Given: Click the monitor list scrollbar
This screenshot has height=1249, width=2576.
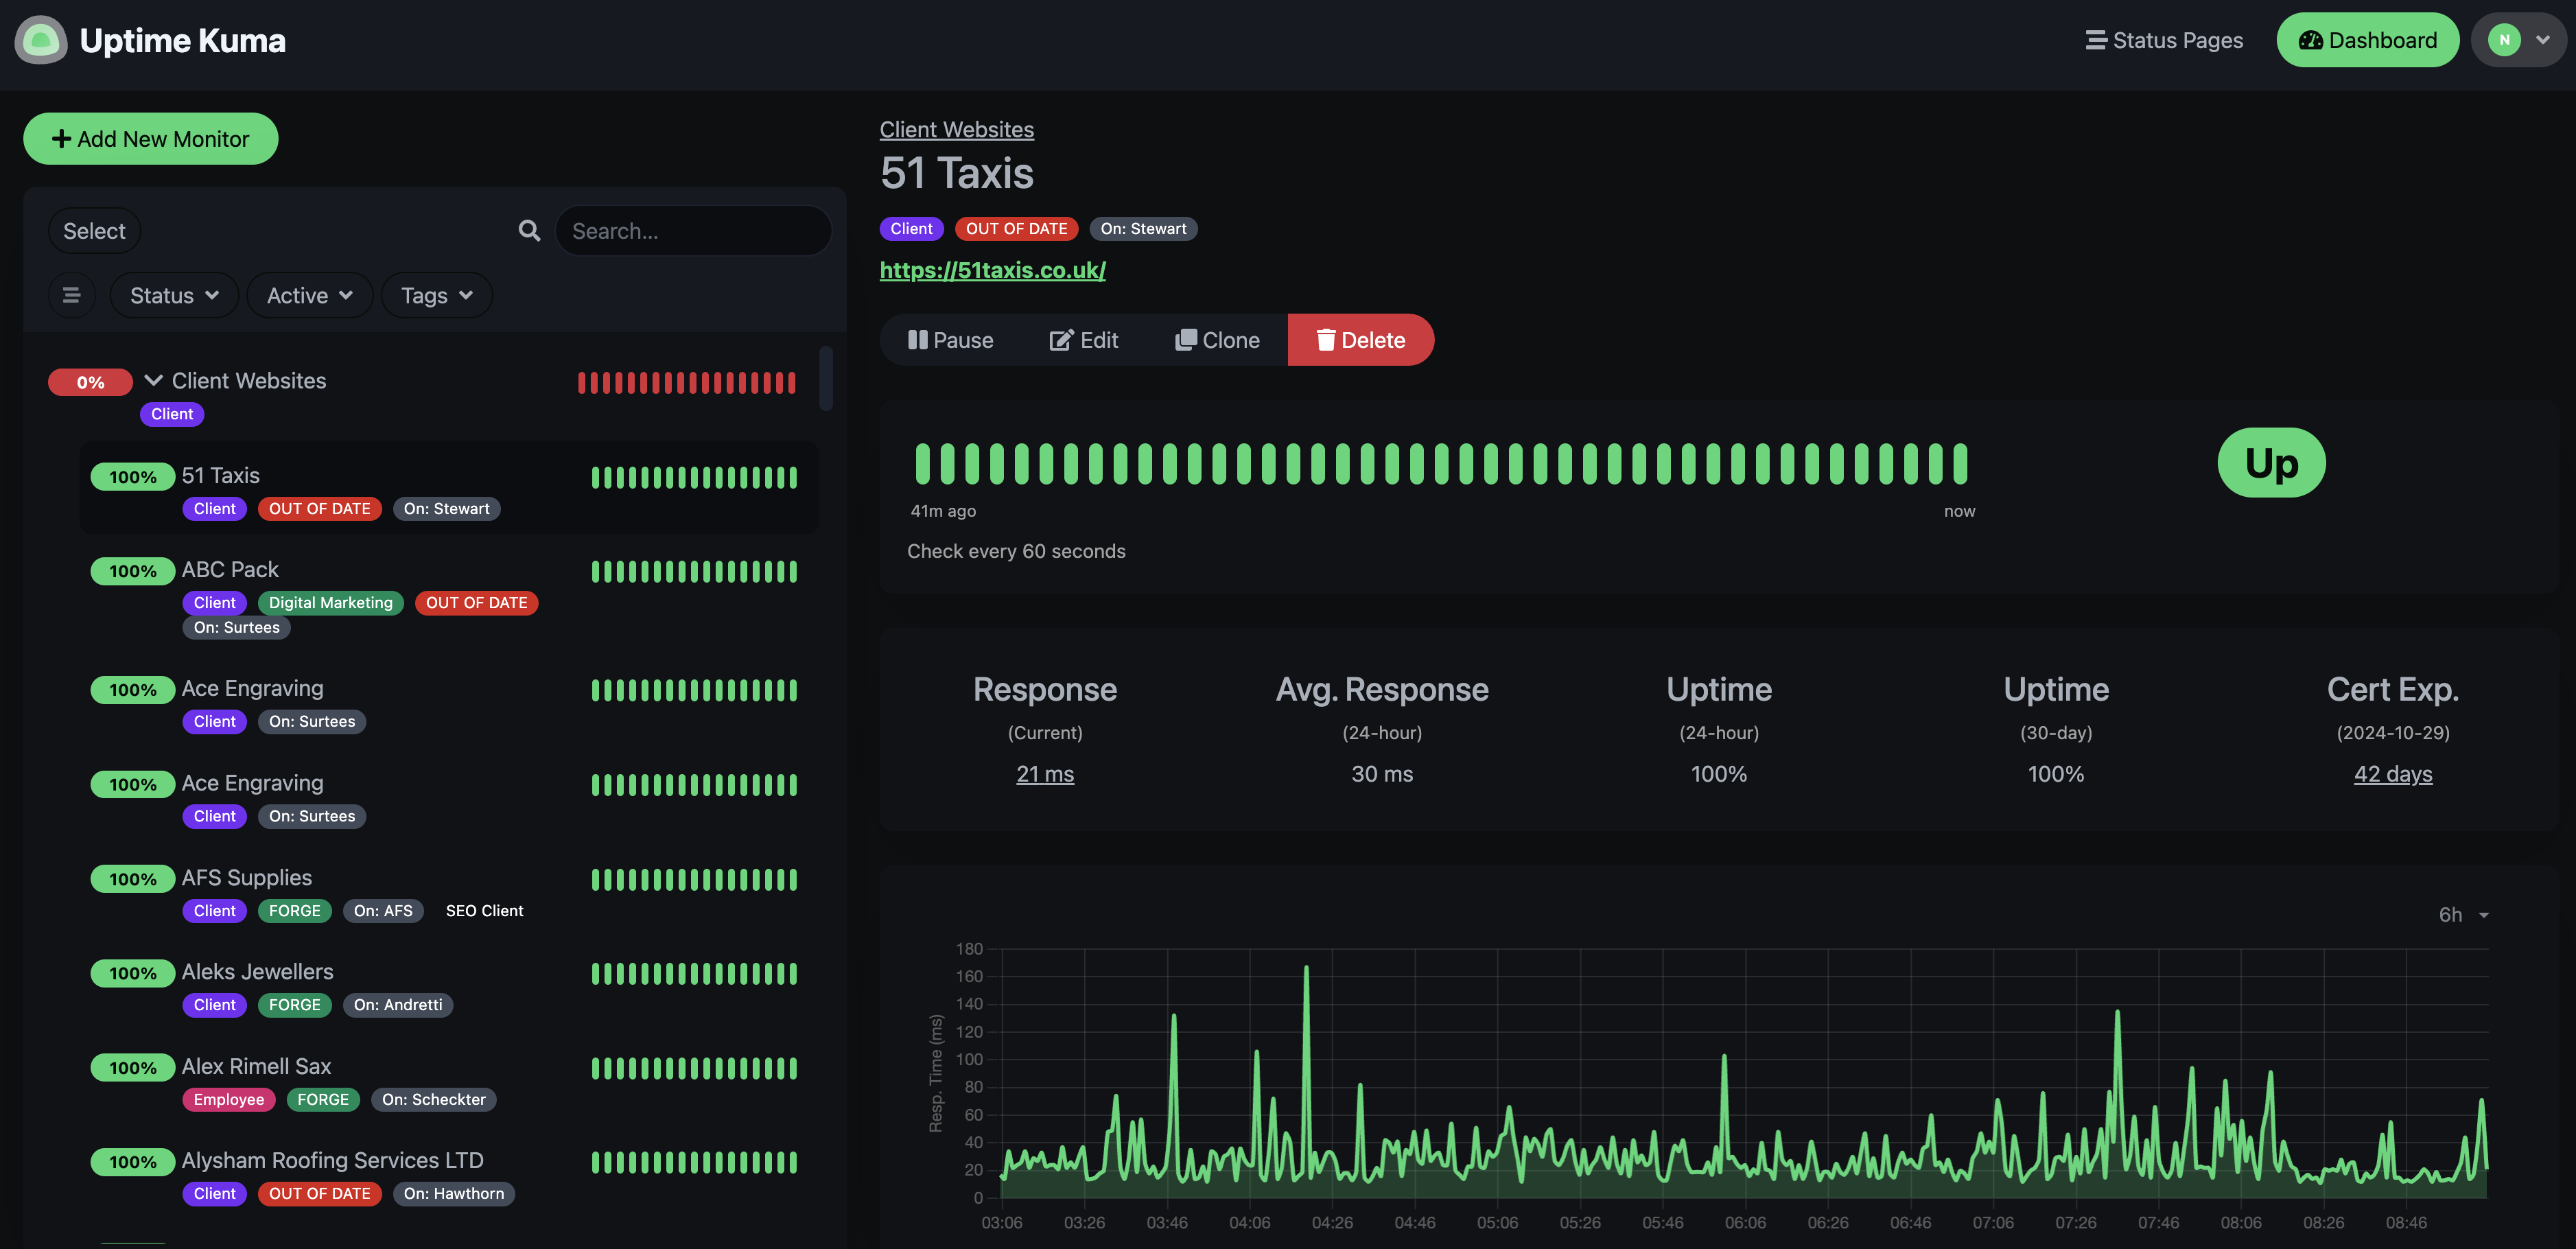Looking at the screenshot, I should pos(825,378).
